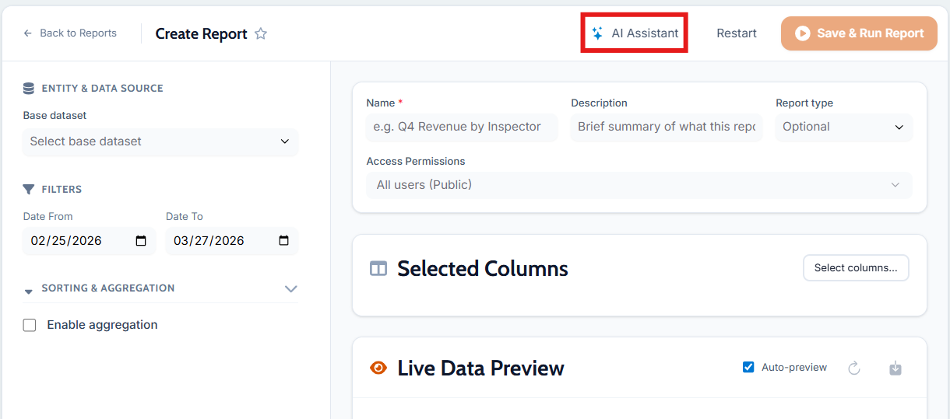Click the favorite star next to Create Report
The image size is (950, 419).
click(x=261, y=33)
